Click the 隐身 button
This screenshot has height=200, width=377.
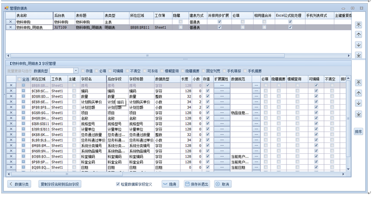point(170,184)
